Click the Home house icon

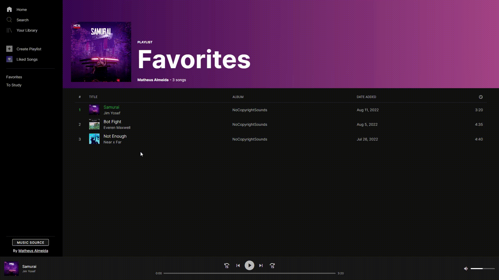click(9, 10)
